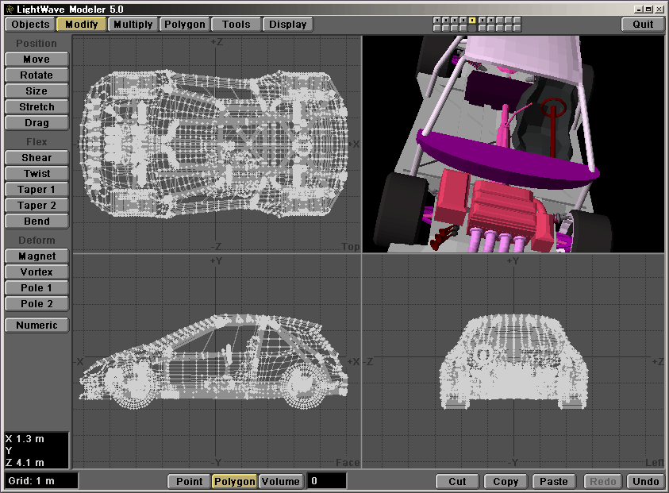Switch to the Multiply tab
Screen dimensions: 669x493
pos(133,24)
